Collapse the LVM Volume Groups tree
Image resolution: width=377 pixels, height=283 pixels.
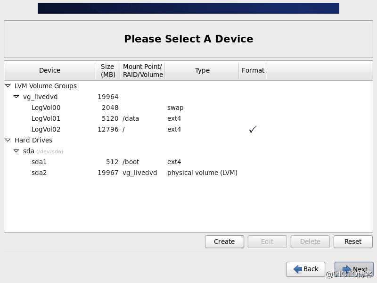coord(8,86)
